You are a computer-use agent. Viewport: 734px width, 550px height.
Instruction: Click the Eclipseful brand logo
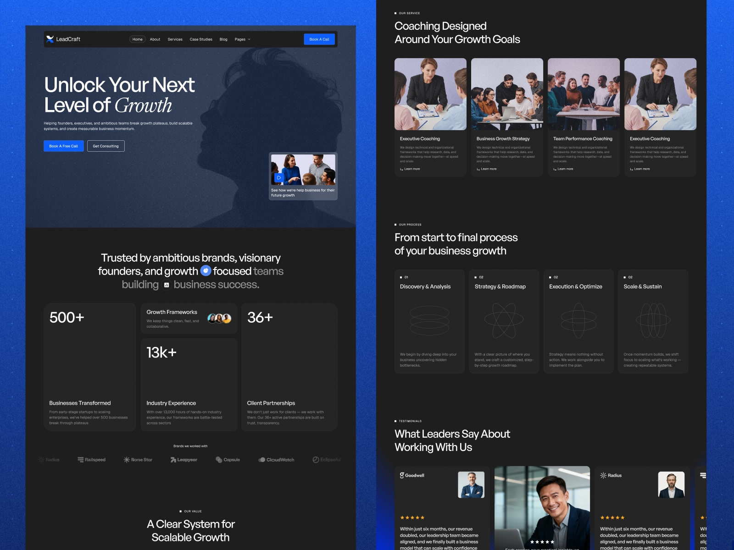[x=327, y=460]
